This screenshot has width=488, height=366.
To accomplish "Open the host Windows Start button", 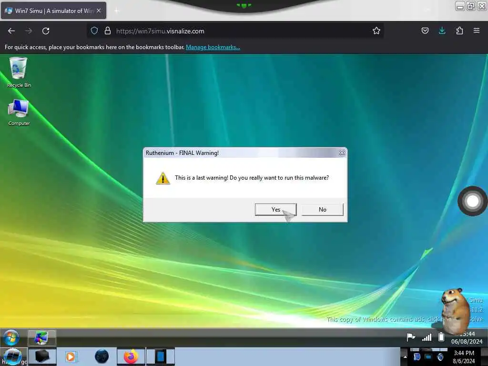I will point(12,356).
